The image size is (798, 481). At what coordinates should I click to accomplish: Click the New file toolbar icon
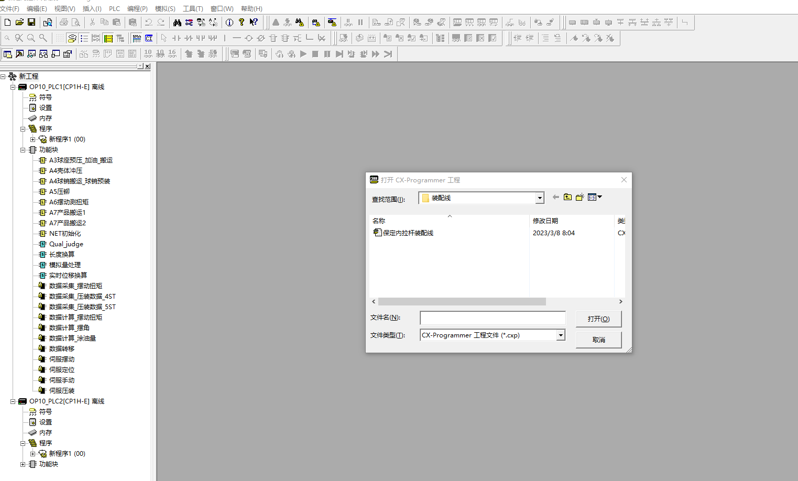coord(7,22)
